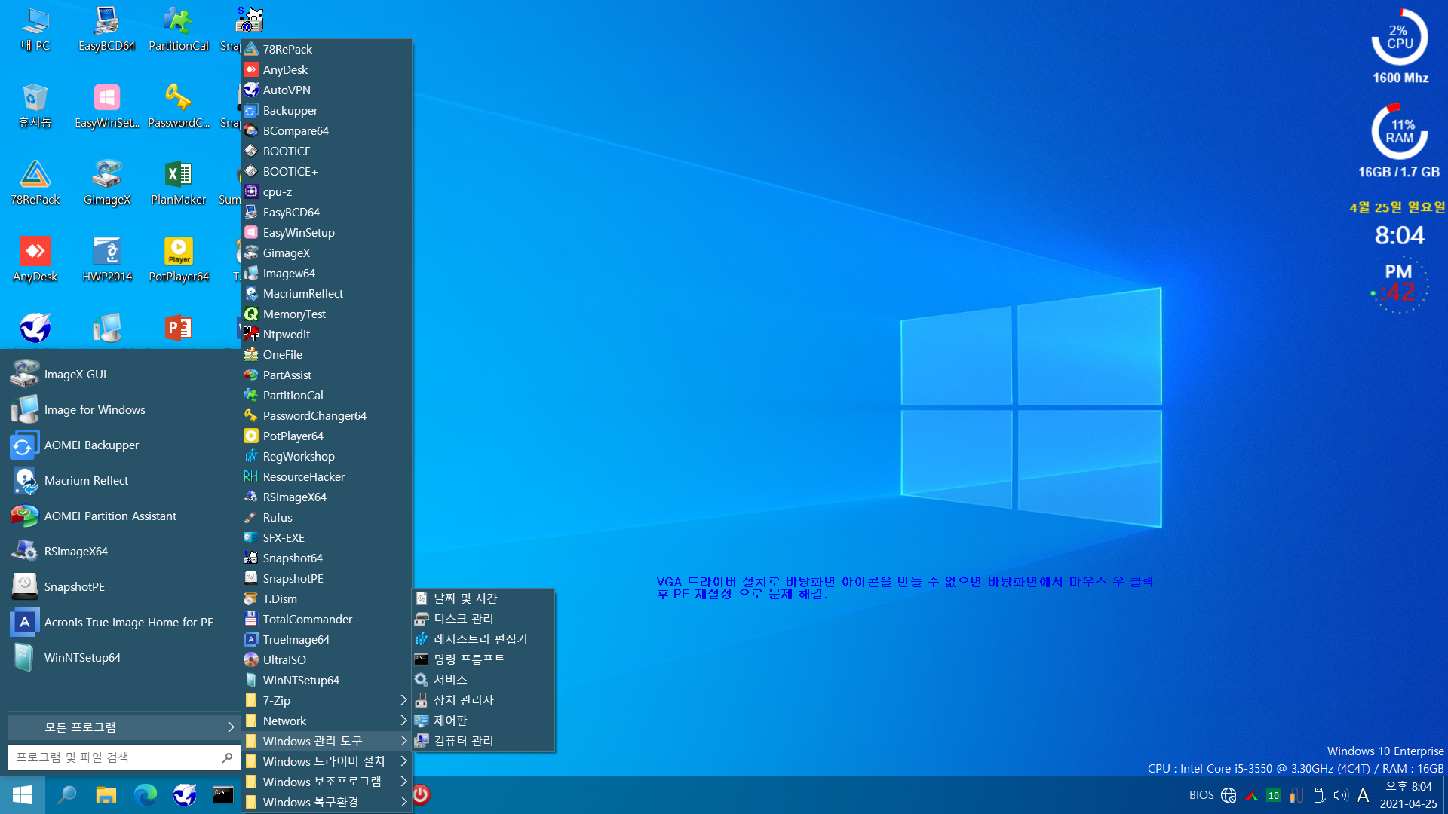
Task: Click the volume speaker tray icon
Action: (x=1340, y=795)
